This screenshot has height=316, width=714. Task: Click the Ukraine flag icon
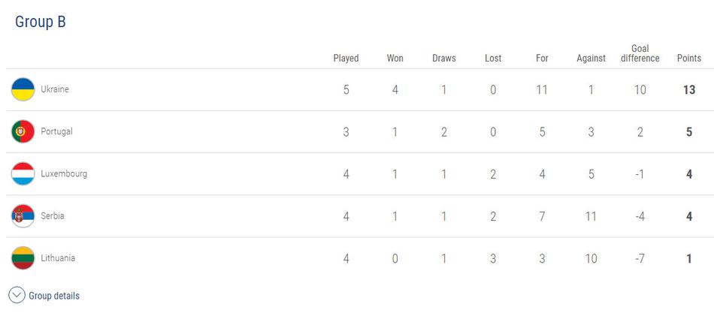pos(23,89)
